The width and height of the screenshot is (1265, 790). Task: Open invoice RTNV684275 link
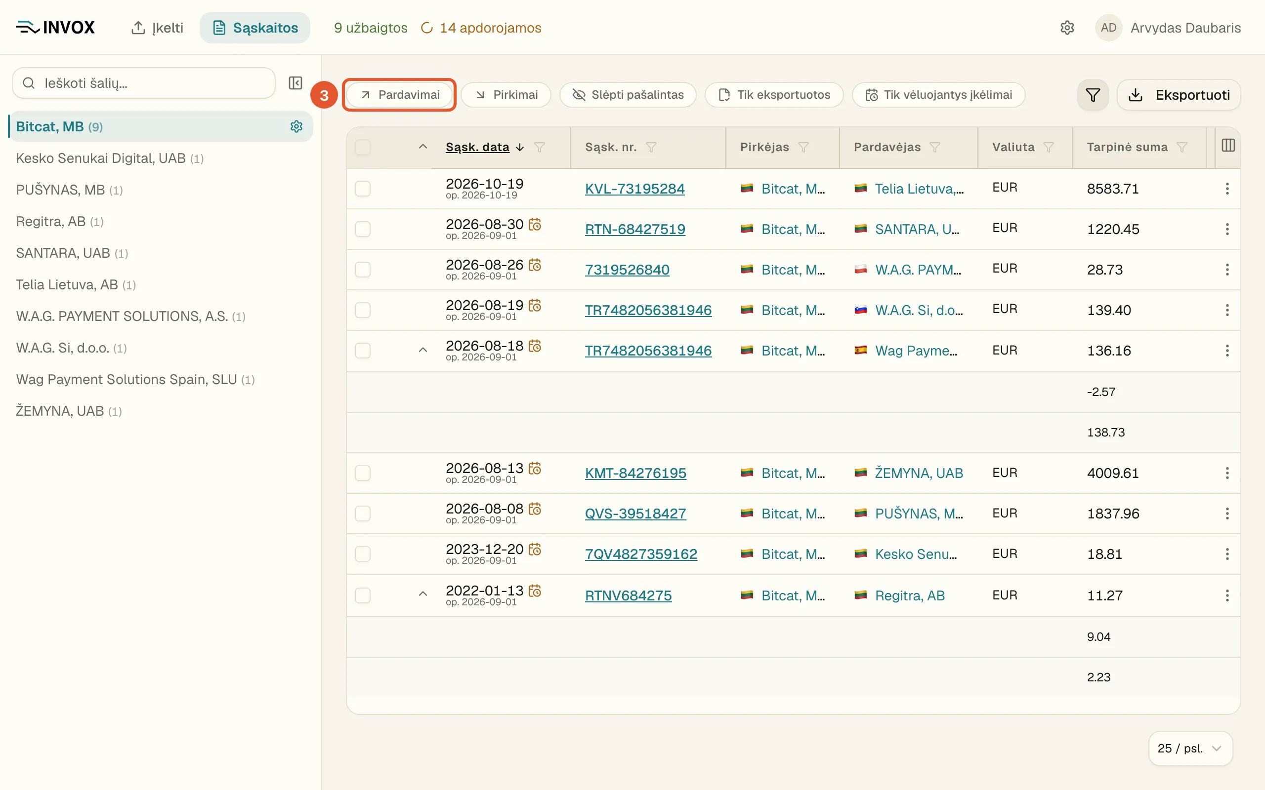(629, 595)
